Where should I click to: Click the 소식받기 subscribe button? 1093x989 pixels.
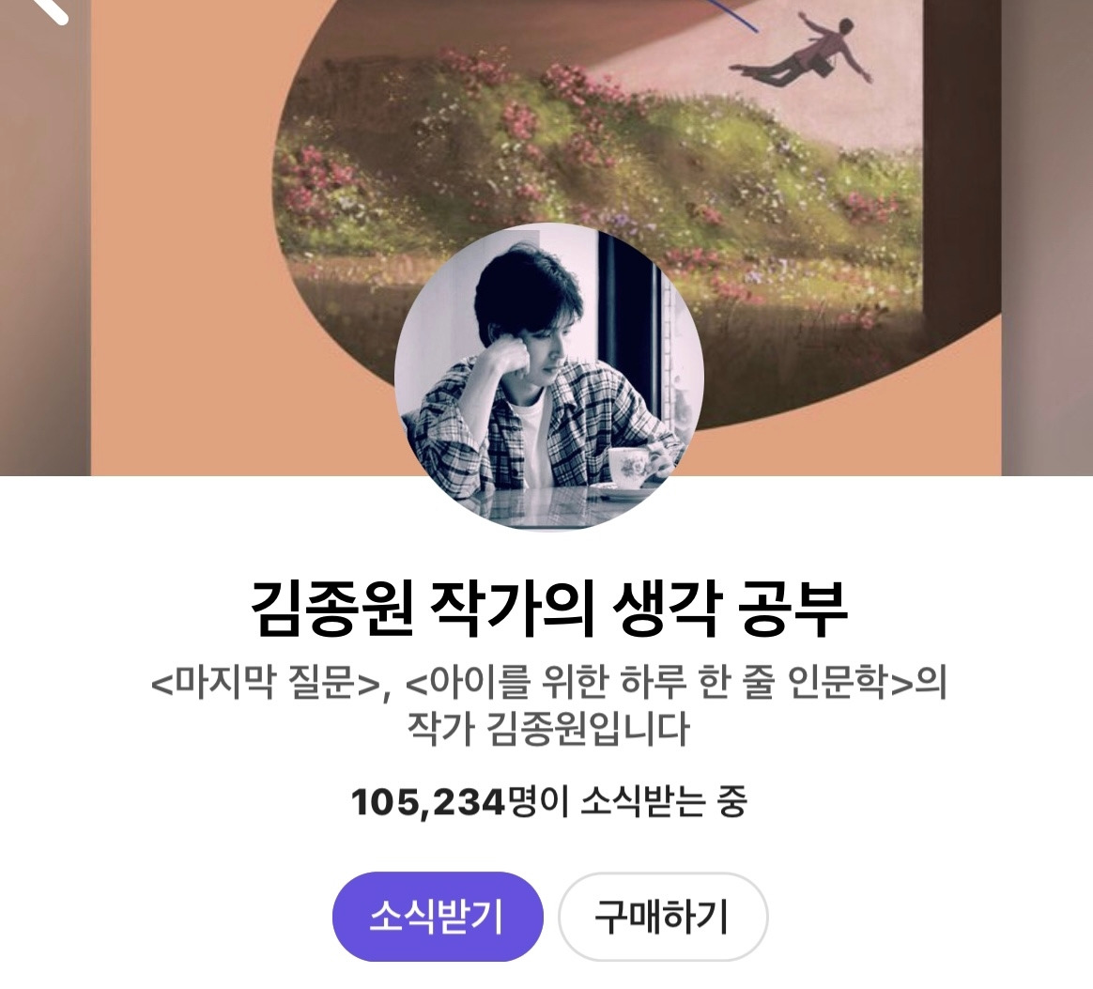coord(437,916)
